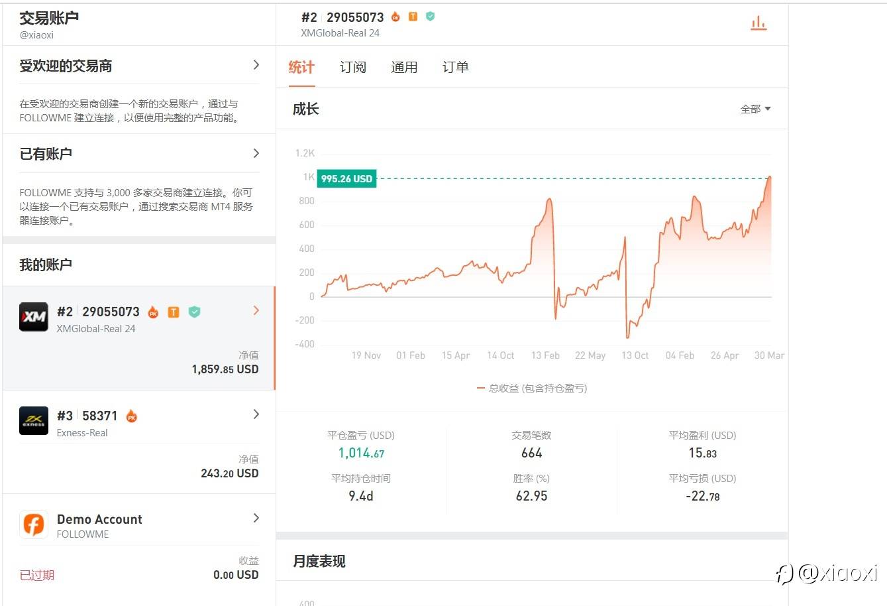Expand the 受欢迎的交易商 section arrow
This screenshot has width=887, height=606.
click(x=256, y=65)
